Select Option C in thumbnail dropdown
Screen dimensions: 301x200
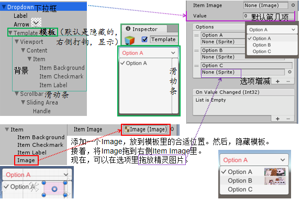click(254, 189)
